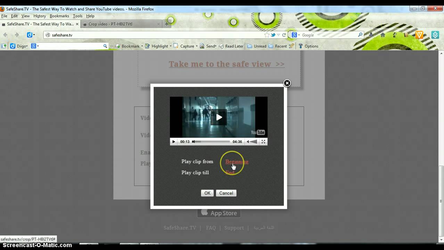Visit the SafeShare.TV footer link
This screenshot has height=250, width=444.
(x=180, y=228)
